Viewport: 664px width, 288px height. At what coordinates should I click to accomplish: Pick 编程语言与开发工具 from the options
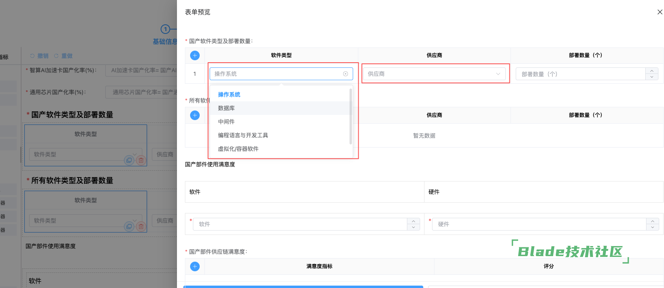243,135
